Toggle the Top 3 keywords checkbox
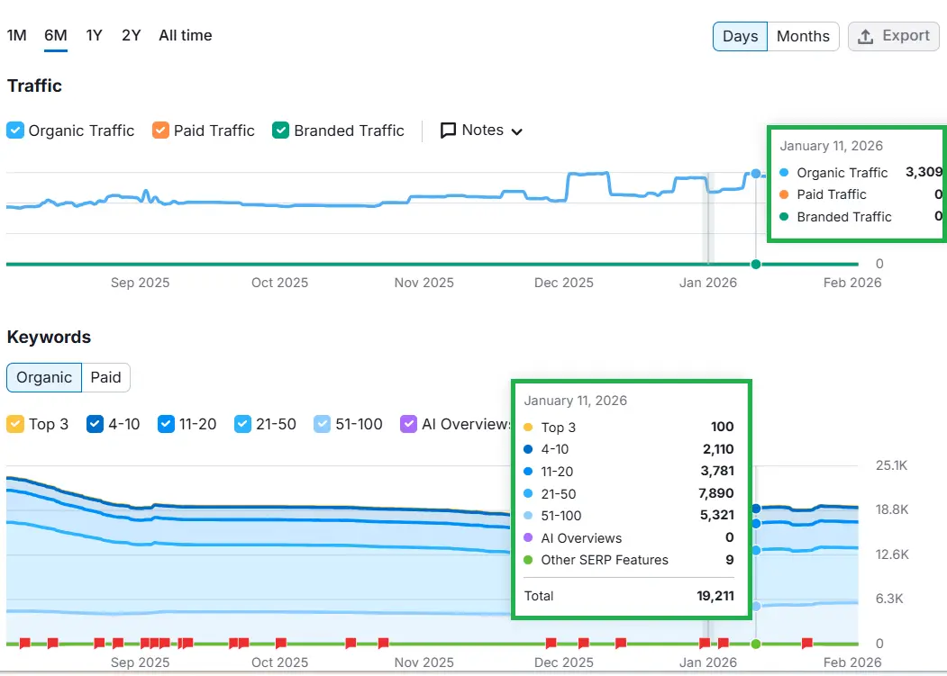This screenshot has height=676, width=947. coord(15,424)
